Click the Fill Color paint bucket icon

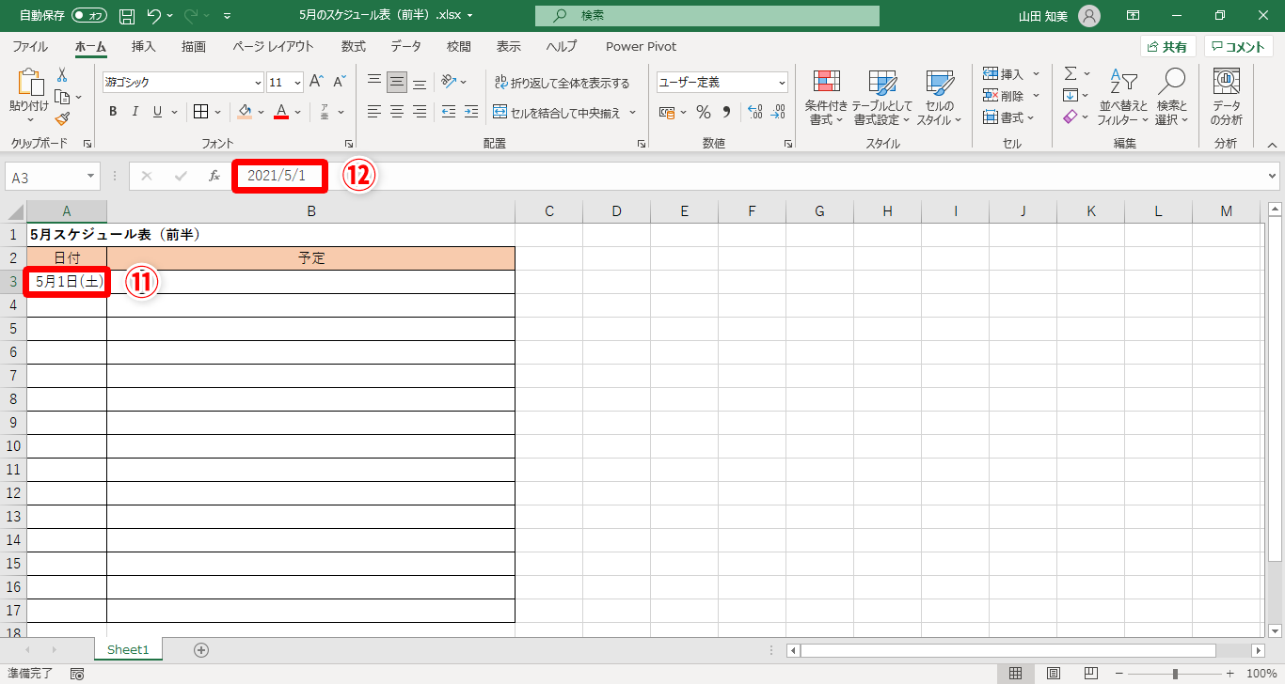click(x=245, y=112)
